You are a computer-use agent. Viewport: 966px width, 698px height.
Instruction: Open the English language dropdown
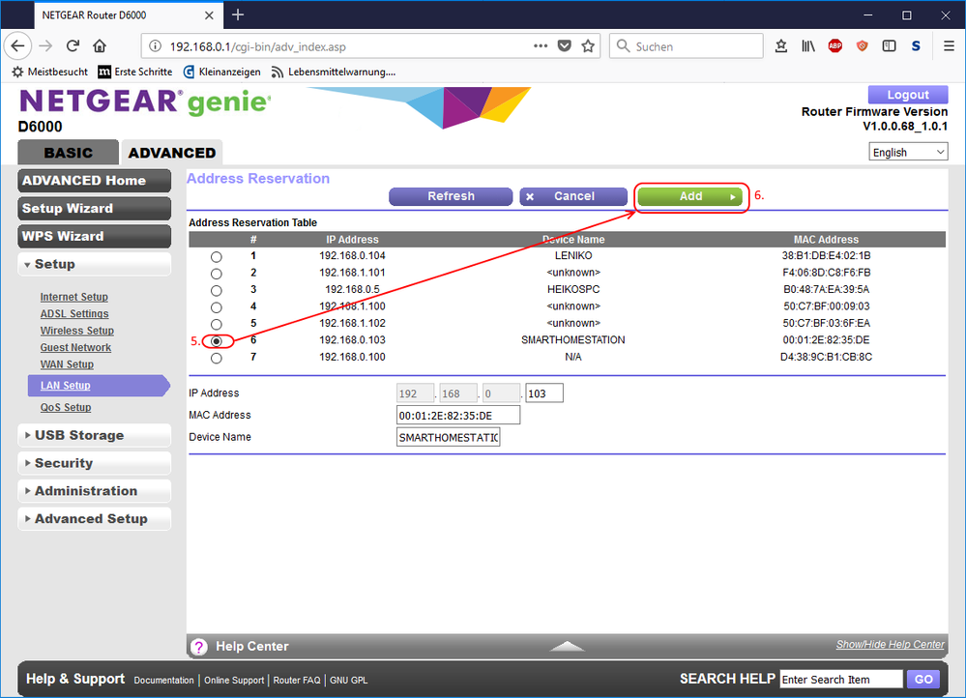(908, 152)
